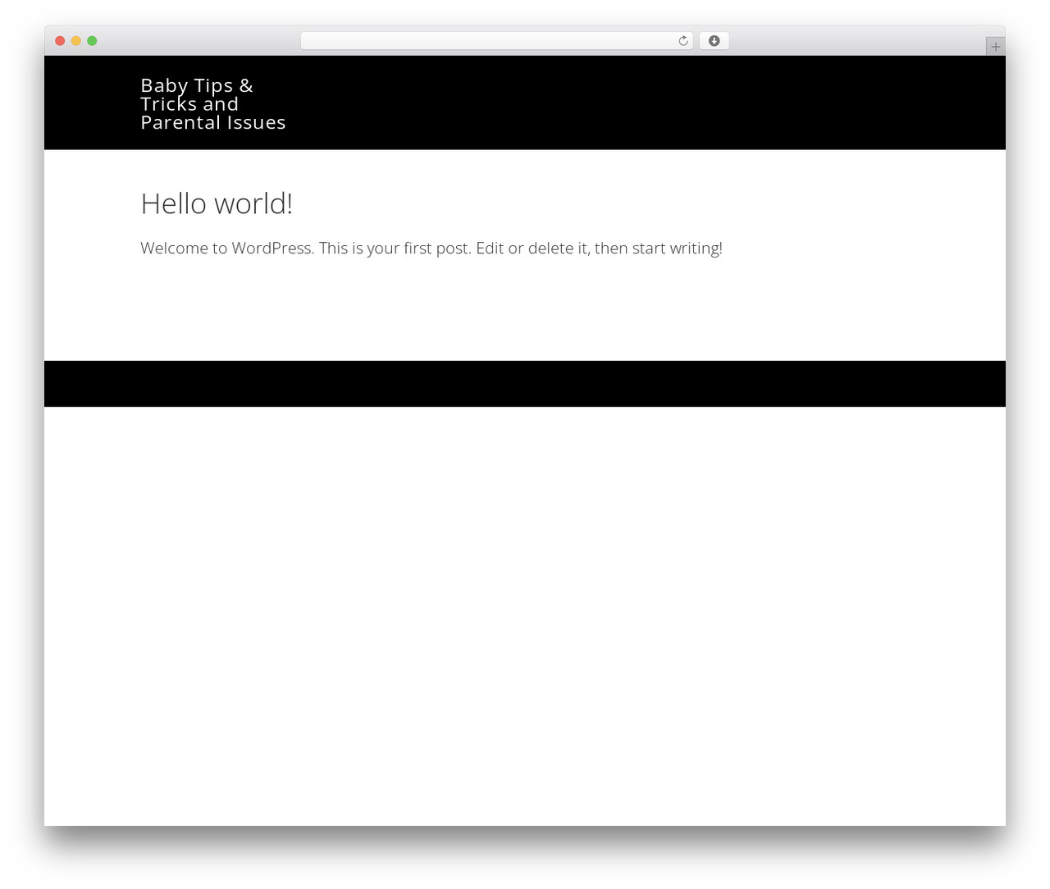Add a new tab with the plus button
Image resolution: width=1050 pixels, height=889 pixels.
[x=995, y=47]
